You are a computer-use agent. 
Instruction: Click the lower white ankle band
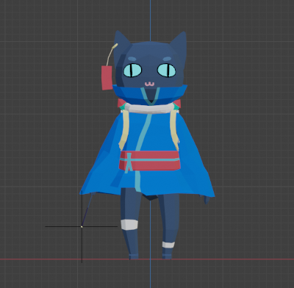click(x=168, y=245)
